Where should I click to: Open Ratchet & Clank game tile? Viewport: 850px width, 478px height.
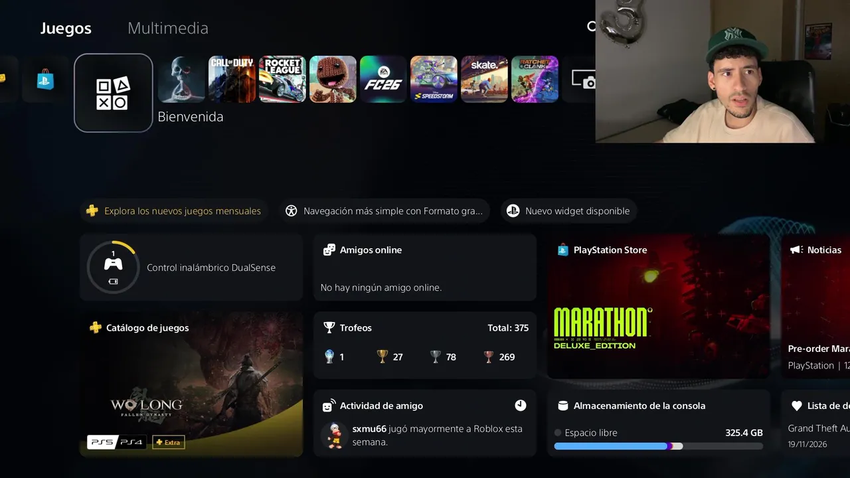[x=535, y=79]
